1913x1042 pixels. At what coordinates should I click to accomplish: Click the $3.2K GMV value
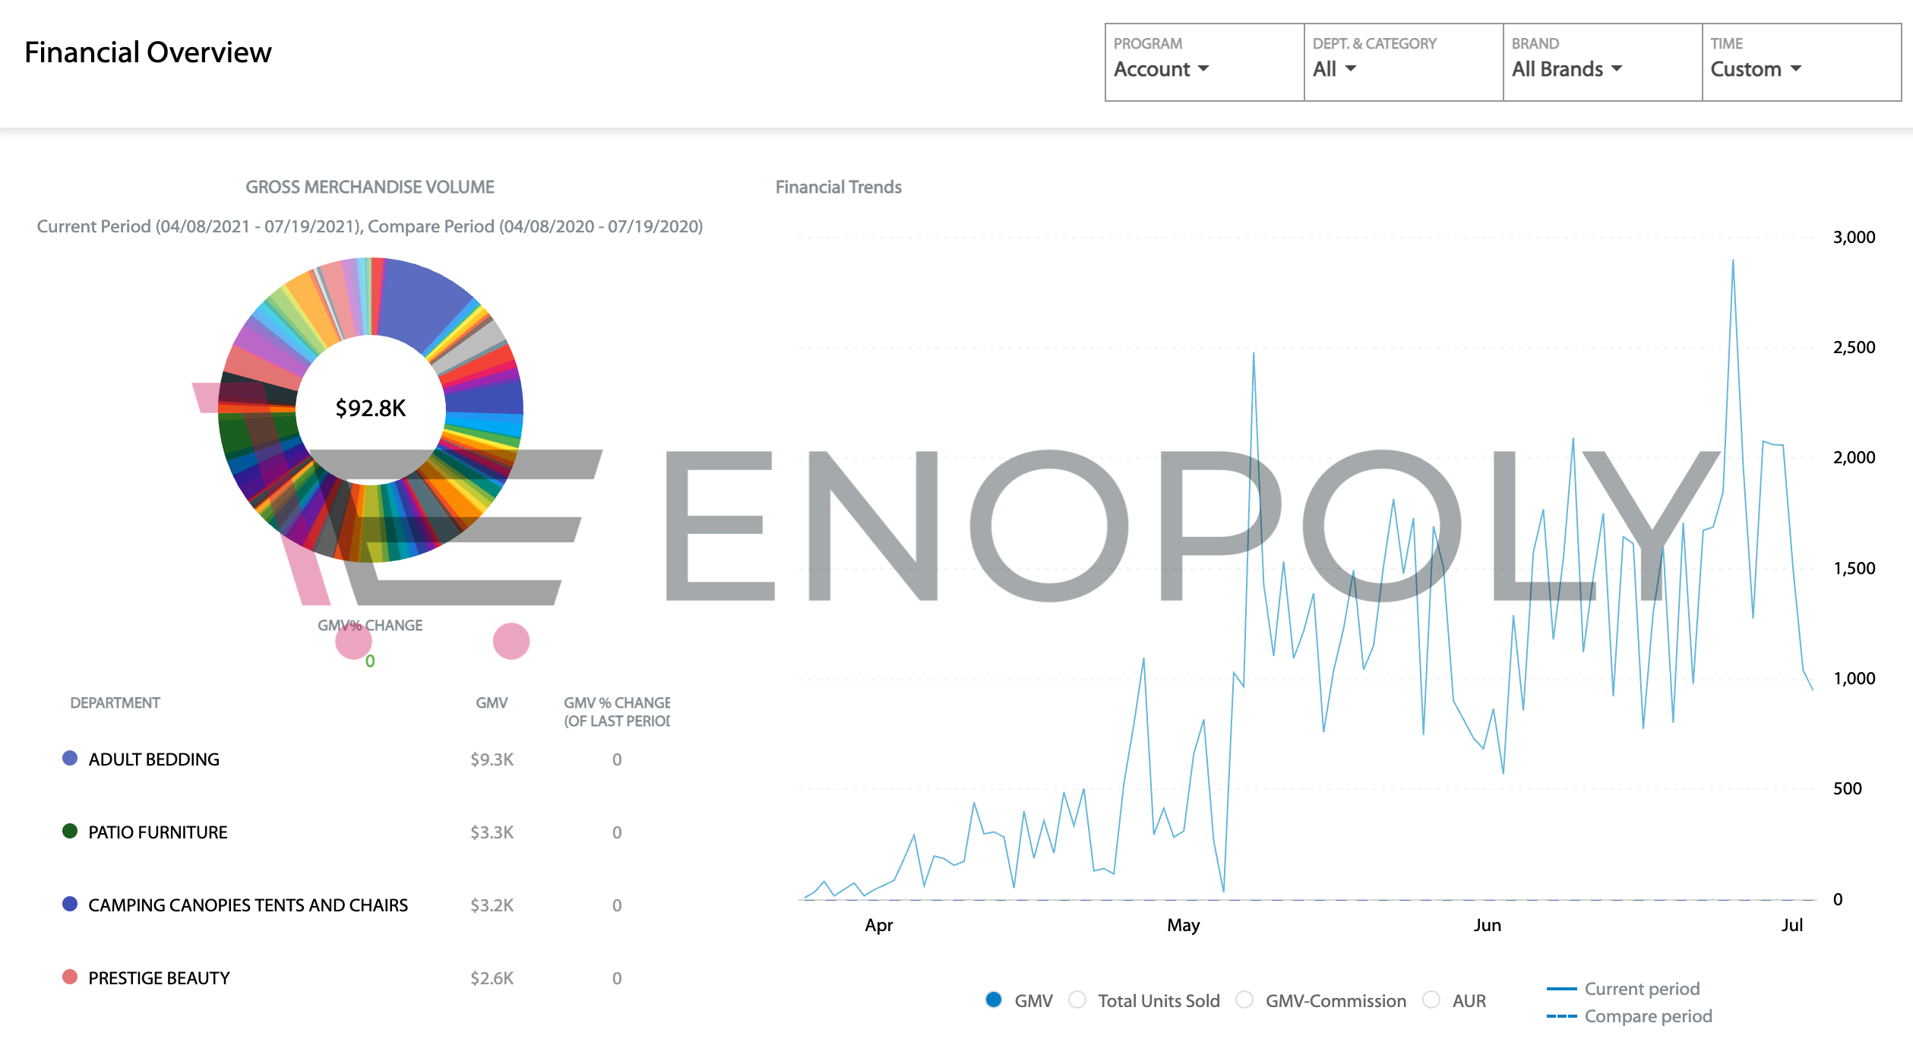[x=492, y=905]
